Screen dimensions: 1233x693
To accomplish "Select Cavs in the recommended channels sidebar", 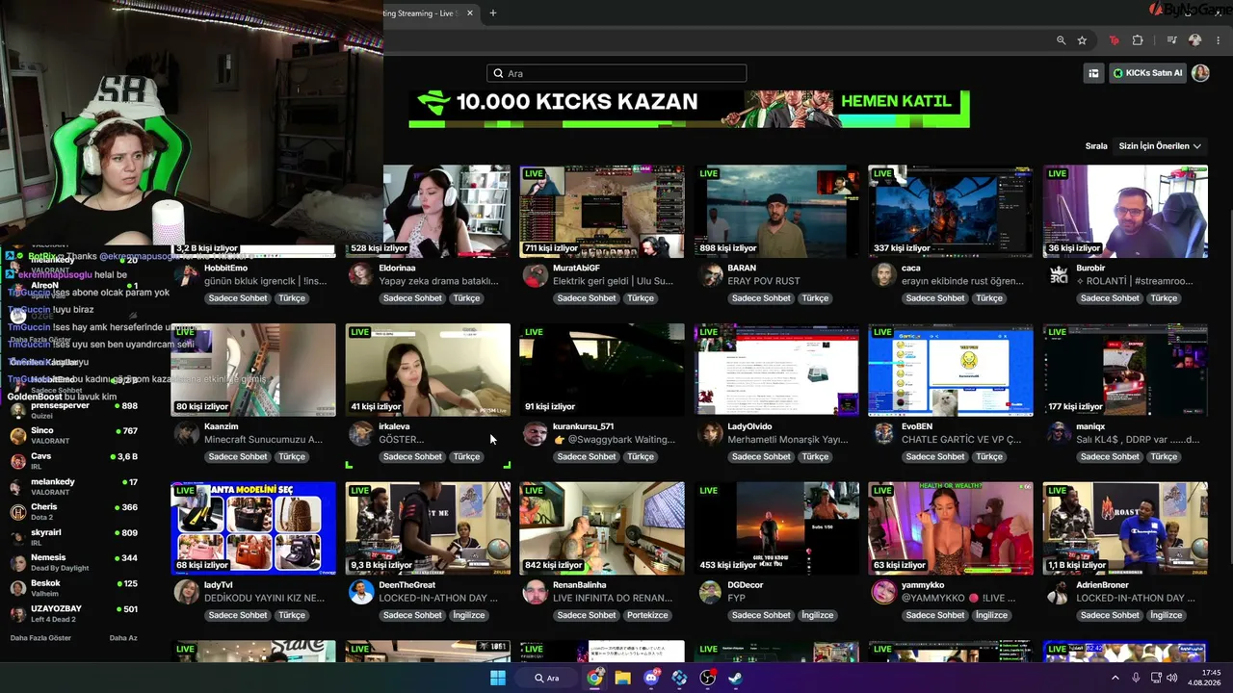I will click(x=74, y=460).
